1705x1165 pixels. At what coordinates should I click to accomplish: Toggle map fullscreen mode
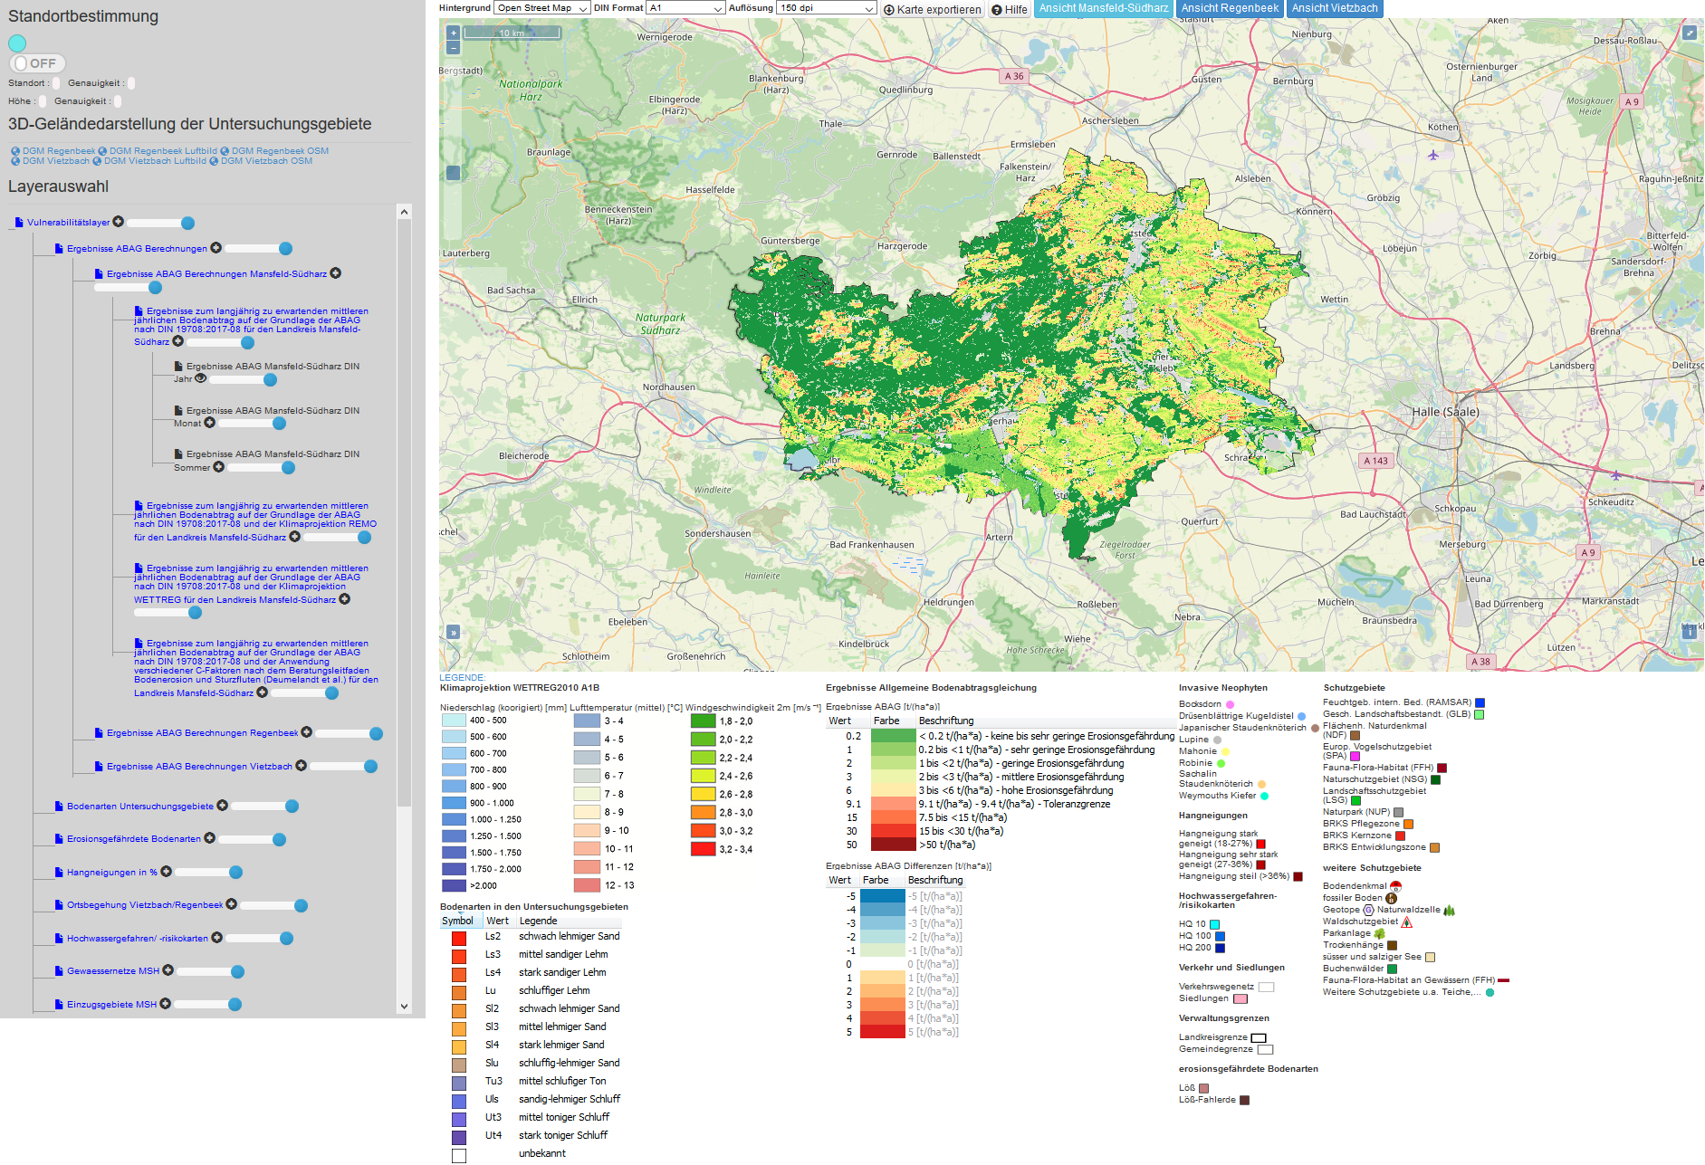[x=1690, y=33]
